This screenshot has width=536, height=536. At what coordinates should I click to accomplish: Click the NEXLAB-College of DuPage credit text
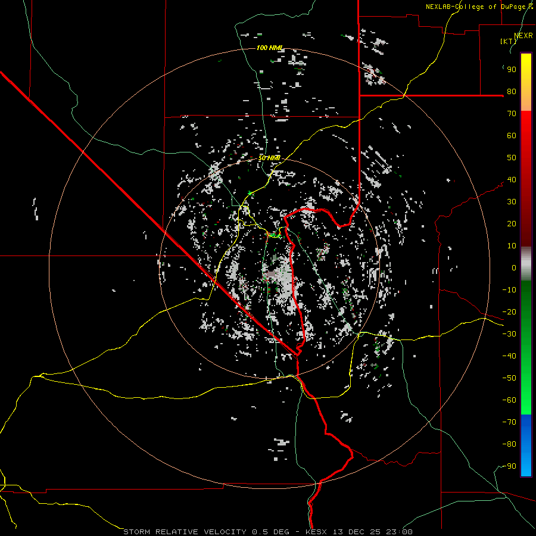tap(479, 7)
